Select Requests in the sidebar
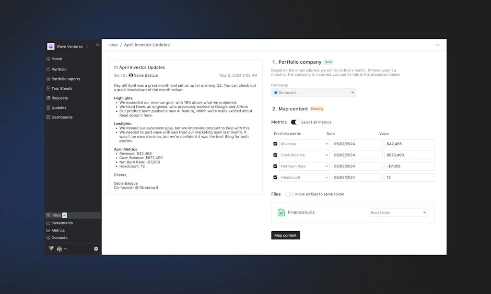Viewport: 491px width, 294px height. click(x=59, y=98)
